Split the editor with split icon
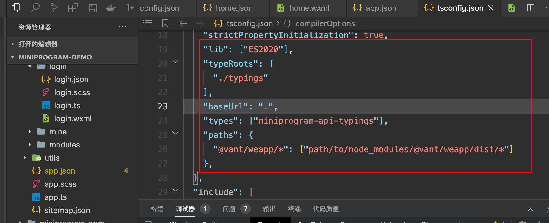 click(531, 8)
